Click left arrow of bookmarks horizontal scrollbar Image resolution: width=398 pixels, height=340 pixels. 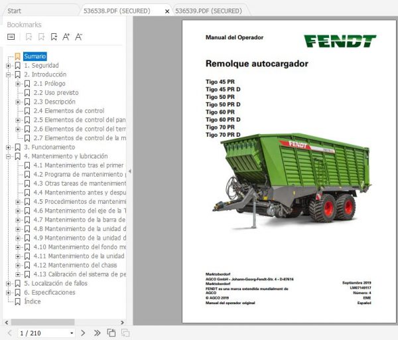(x=7, y=323)
